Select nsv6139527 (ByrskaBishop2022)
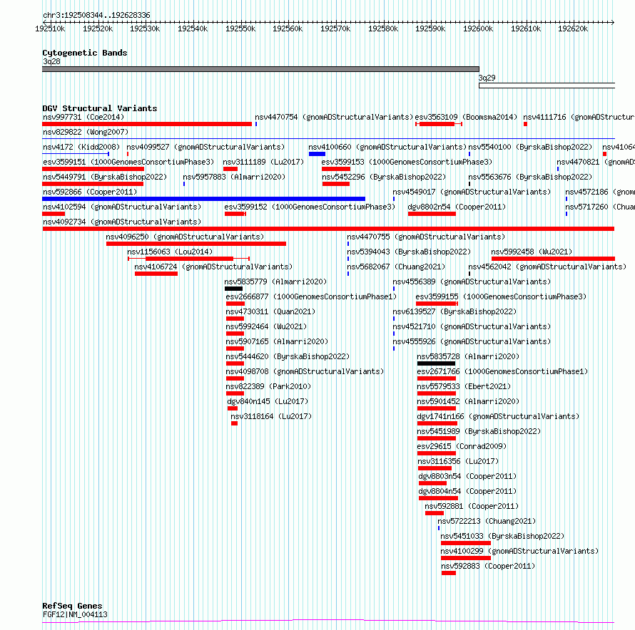This screenshot has width=635, height=630. 454,311
